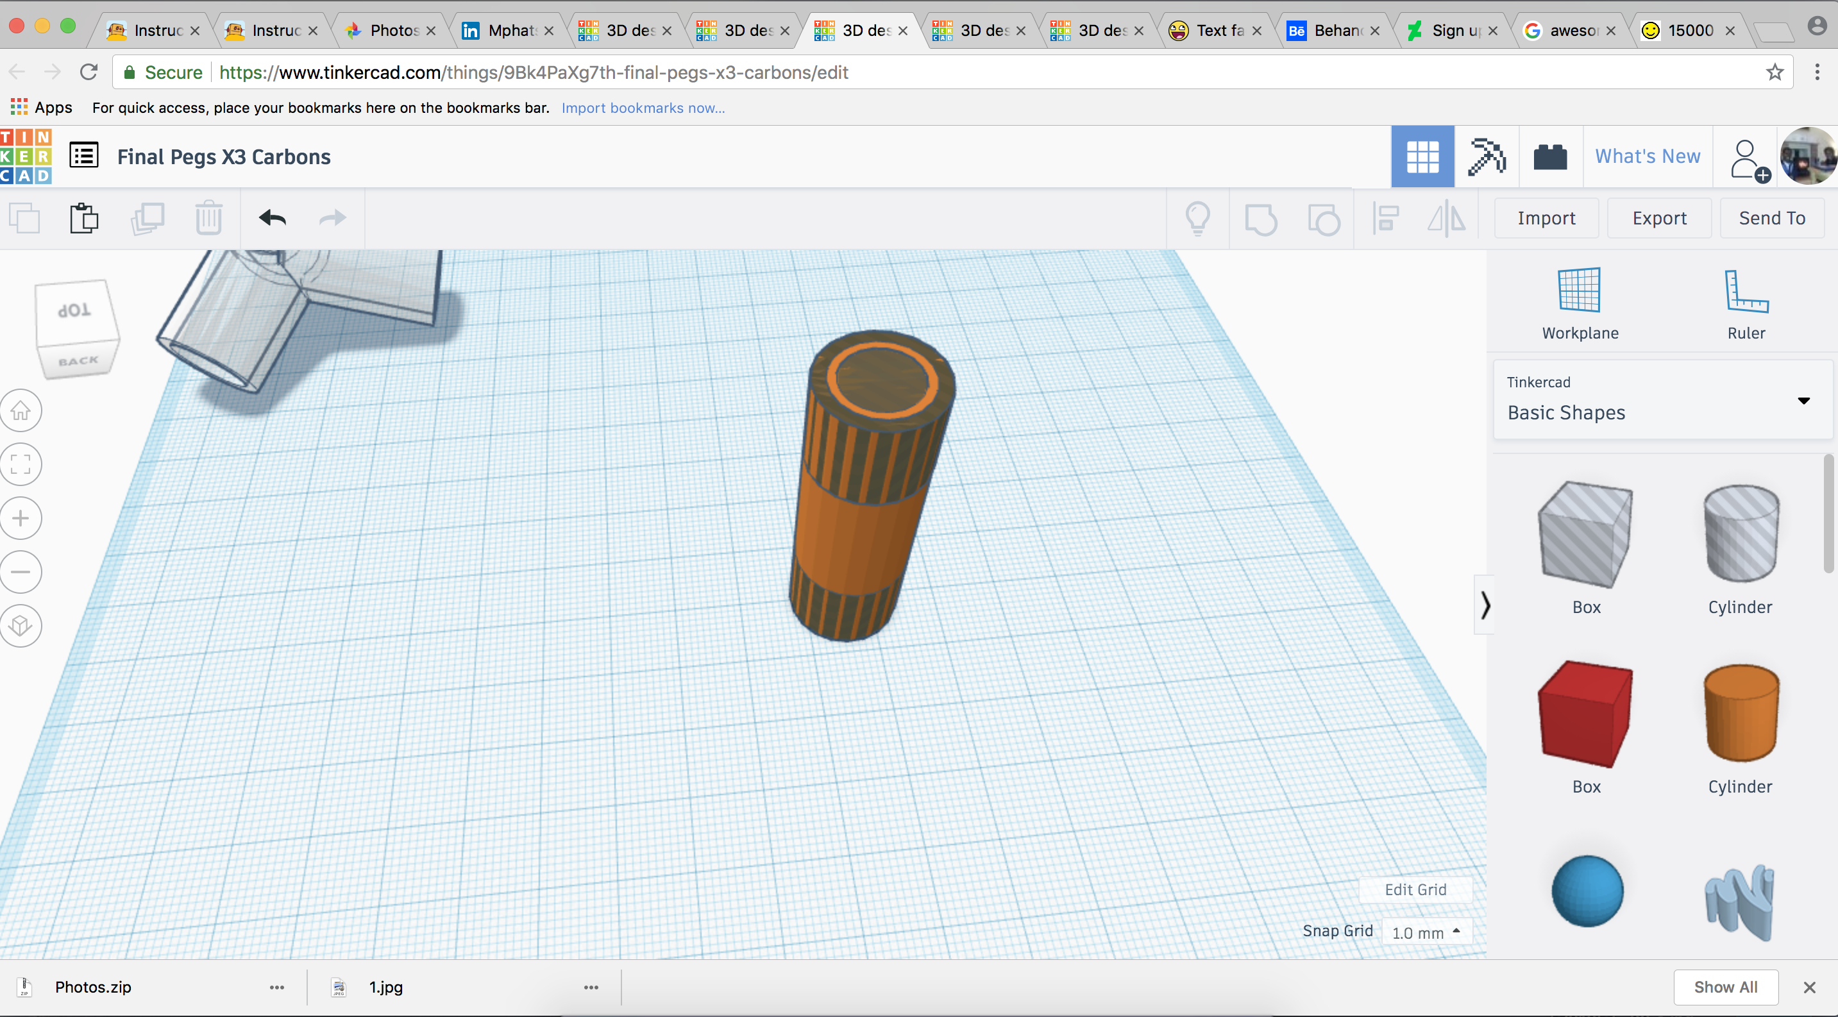Open the Snap Grid 1.0 mm dropdown
The width and height of the screenshot is (1838, 1017).
point(1426,932)
